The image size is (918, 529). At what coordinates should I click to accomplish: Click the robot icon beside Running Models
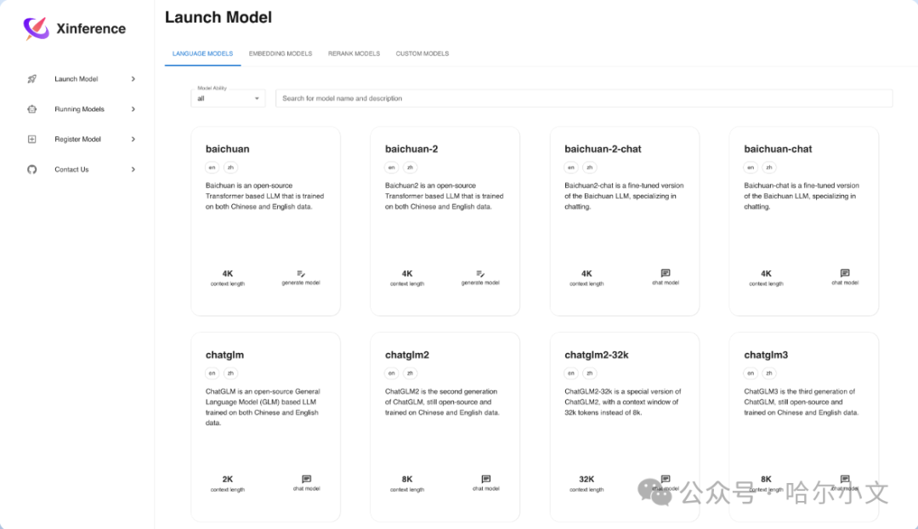pyautogui.click(x=32, y=109)
